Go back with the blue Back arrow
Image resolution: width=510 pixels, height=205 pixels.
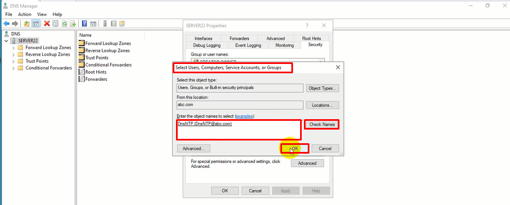pos(6,24)
